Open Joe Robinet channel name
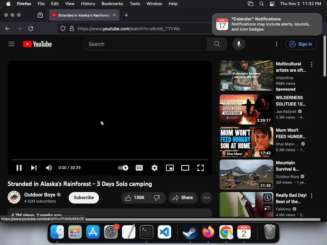327x245 pixels. point(286,111)
